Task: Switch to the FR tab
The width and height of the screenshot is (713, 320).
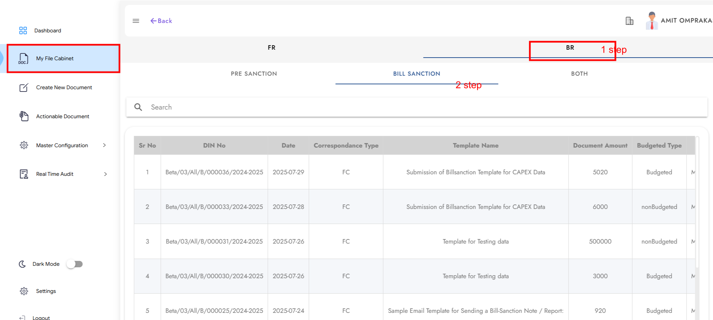Action: [271, 48]
